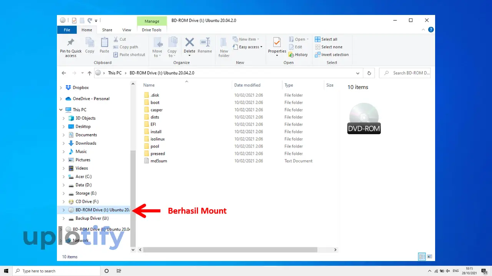
Task: Click the Copy to icon
Action: (172, 42)
